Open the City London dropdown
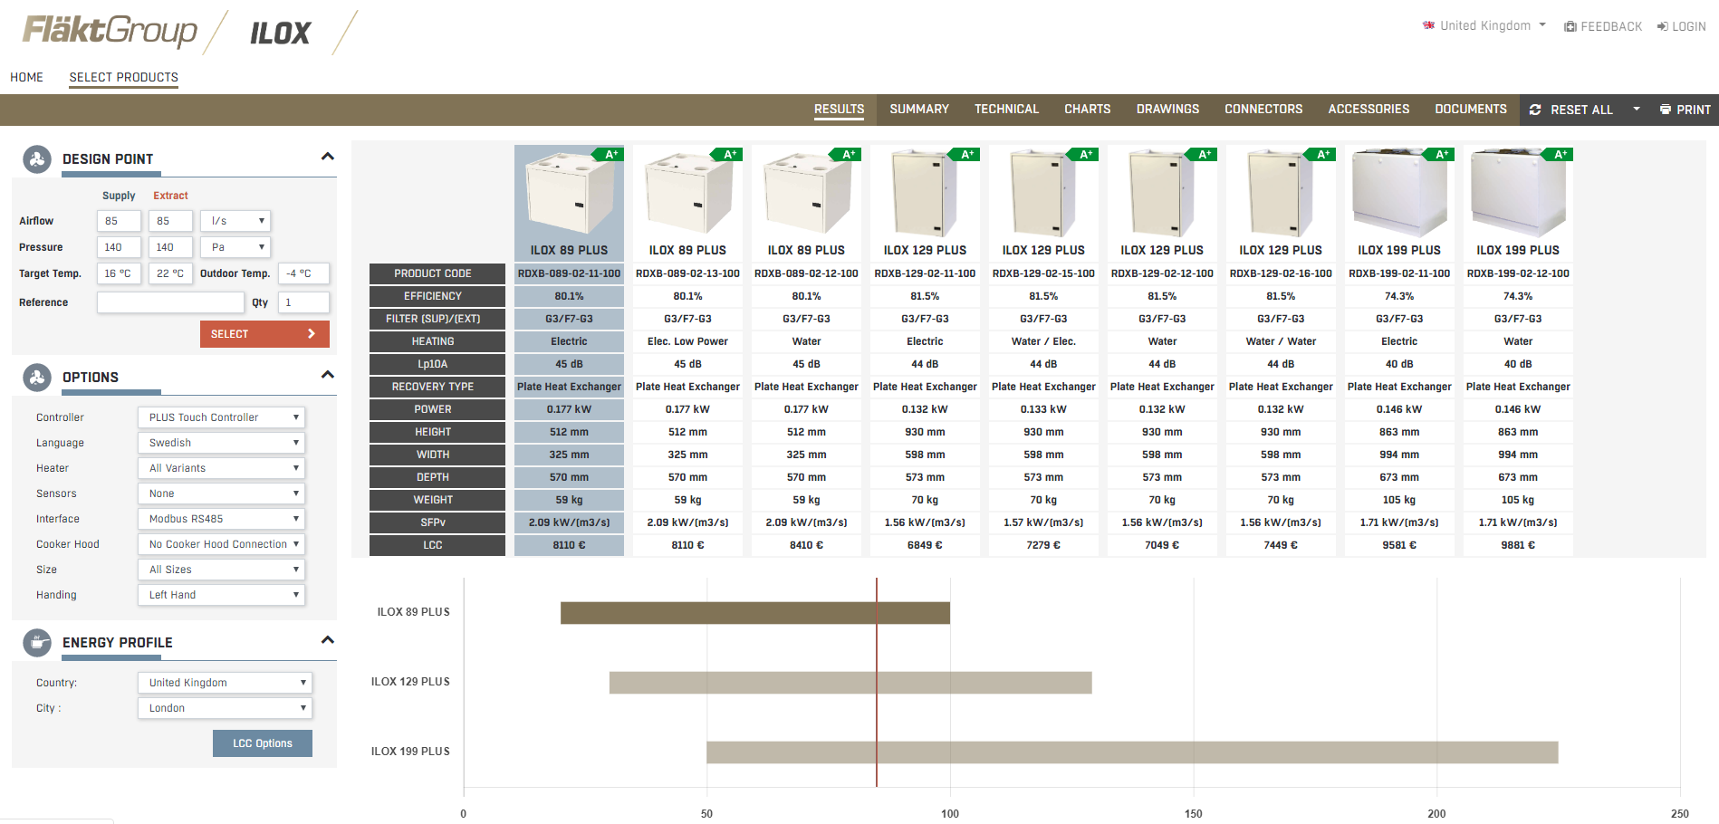 point(225,708)
